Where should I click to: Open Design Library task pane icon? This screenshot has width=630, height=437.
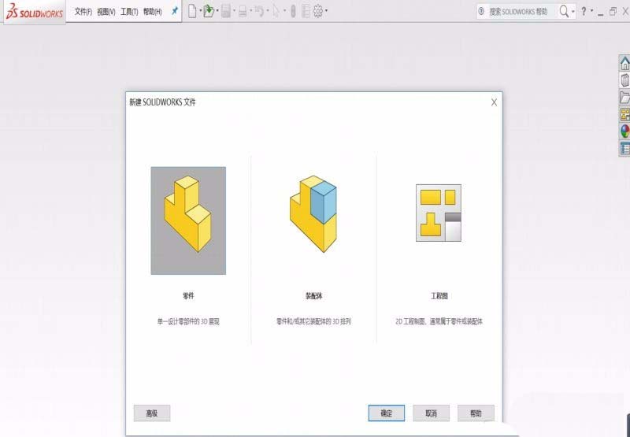click(x=624, y=80)
